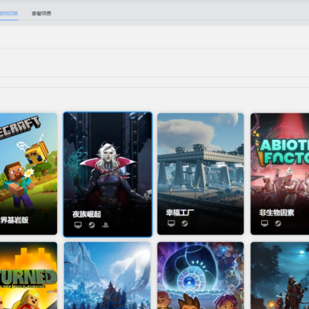Click the Steam icon under 幸福工厂
309x309 pixels.
(x=185, y=223)
